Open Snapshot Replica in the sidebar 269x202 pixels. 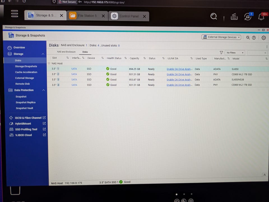[26, 102]
